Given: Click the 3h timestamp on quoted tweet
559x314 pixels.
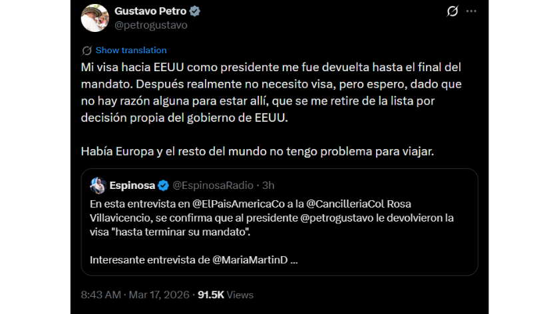Looking at the screenshot, I should (269, 185).
